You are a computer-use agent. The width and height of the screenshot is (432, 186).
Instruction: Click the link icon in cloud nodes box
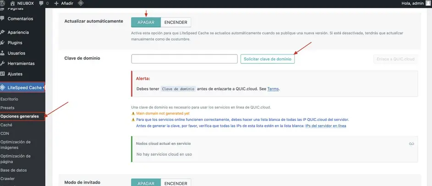click(411, 144)
